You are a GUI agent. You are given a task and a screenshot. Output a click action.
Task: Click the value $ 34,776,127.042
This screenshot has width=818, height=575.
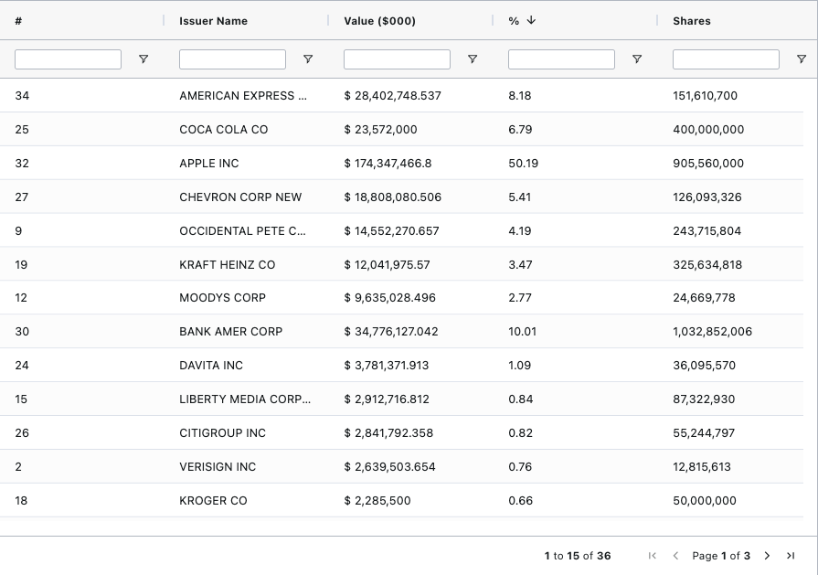point(391,331)
